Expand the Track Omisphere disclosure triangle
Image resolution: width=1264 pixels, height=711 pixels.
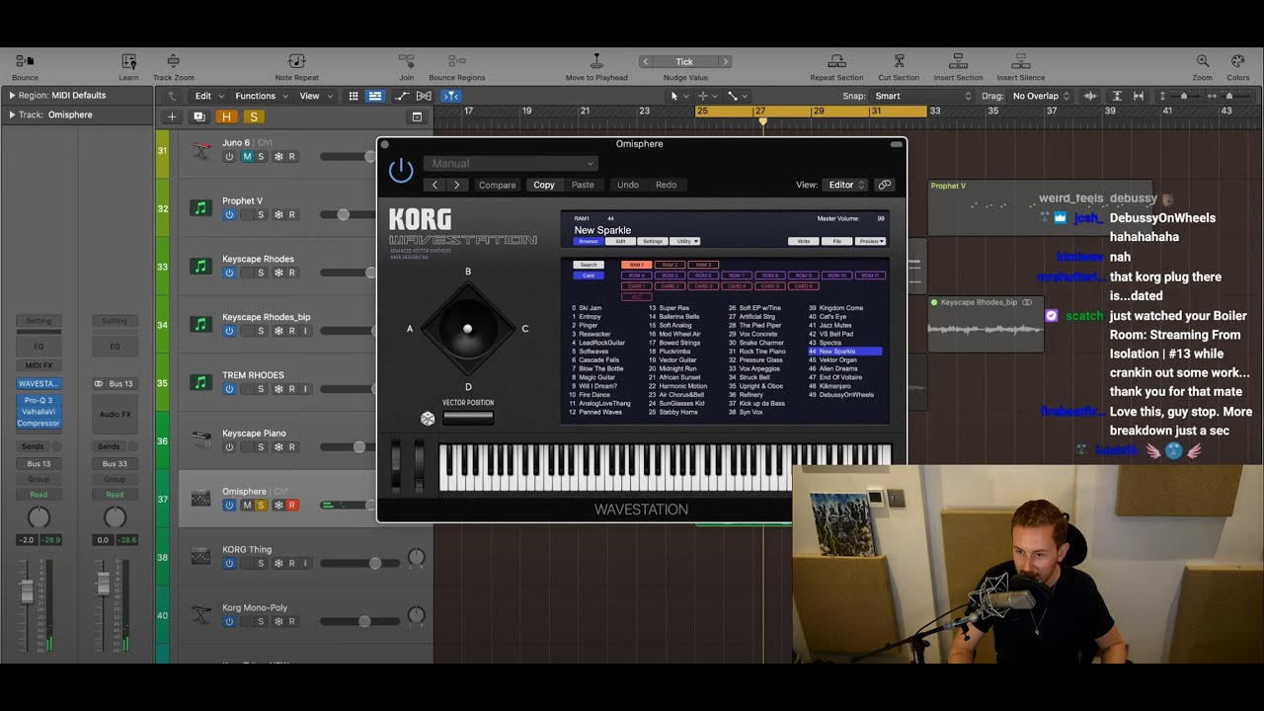[x=12, y=115]
